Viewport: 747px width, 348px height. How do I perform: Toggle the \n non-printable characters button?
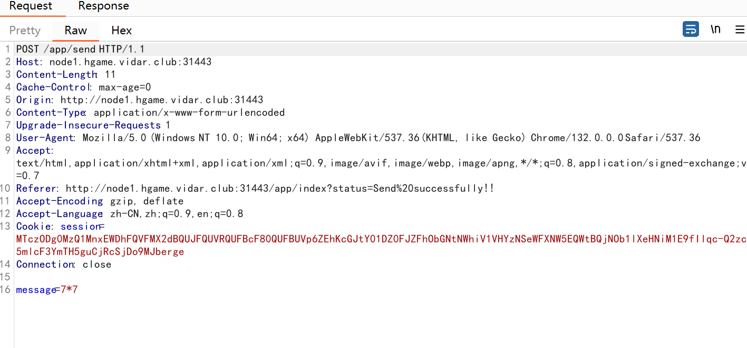pos(715,29)
